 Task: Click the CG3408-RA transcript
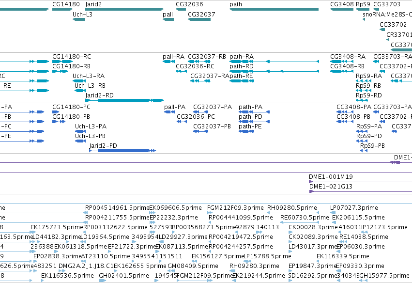coord(342,62)
